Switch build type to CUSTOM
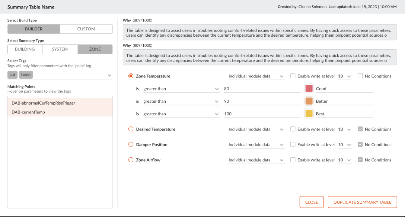 tap(86, 29)
